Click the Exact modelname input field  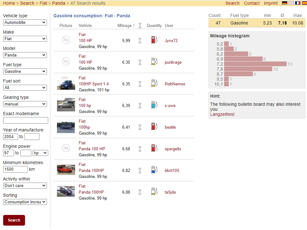coord(26,120)
